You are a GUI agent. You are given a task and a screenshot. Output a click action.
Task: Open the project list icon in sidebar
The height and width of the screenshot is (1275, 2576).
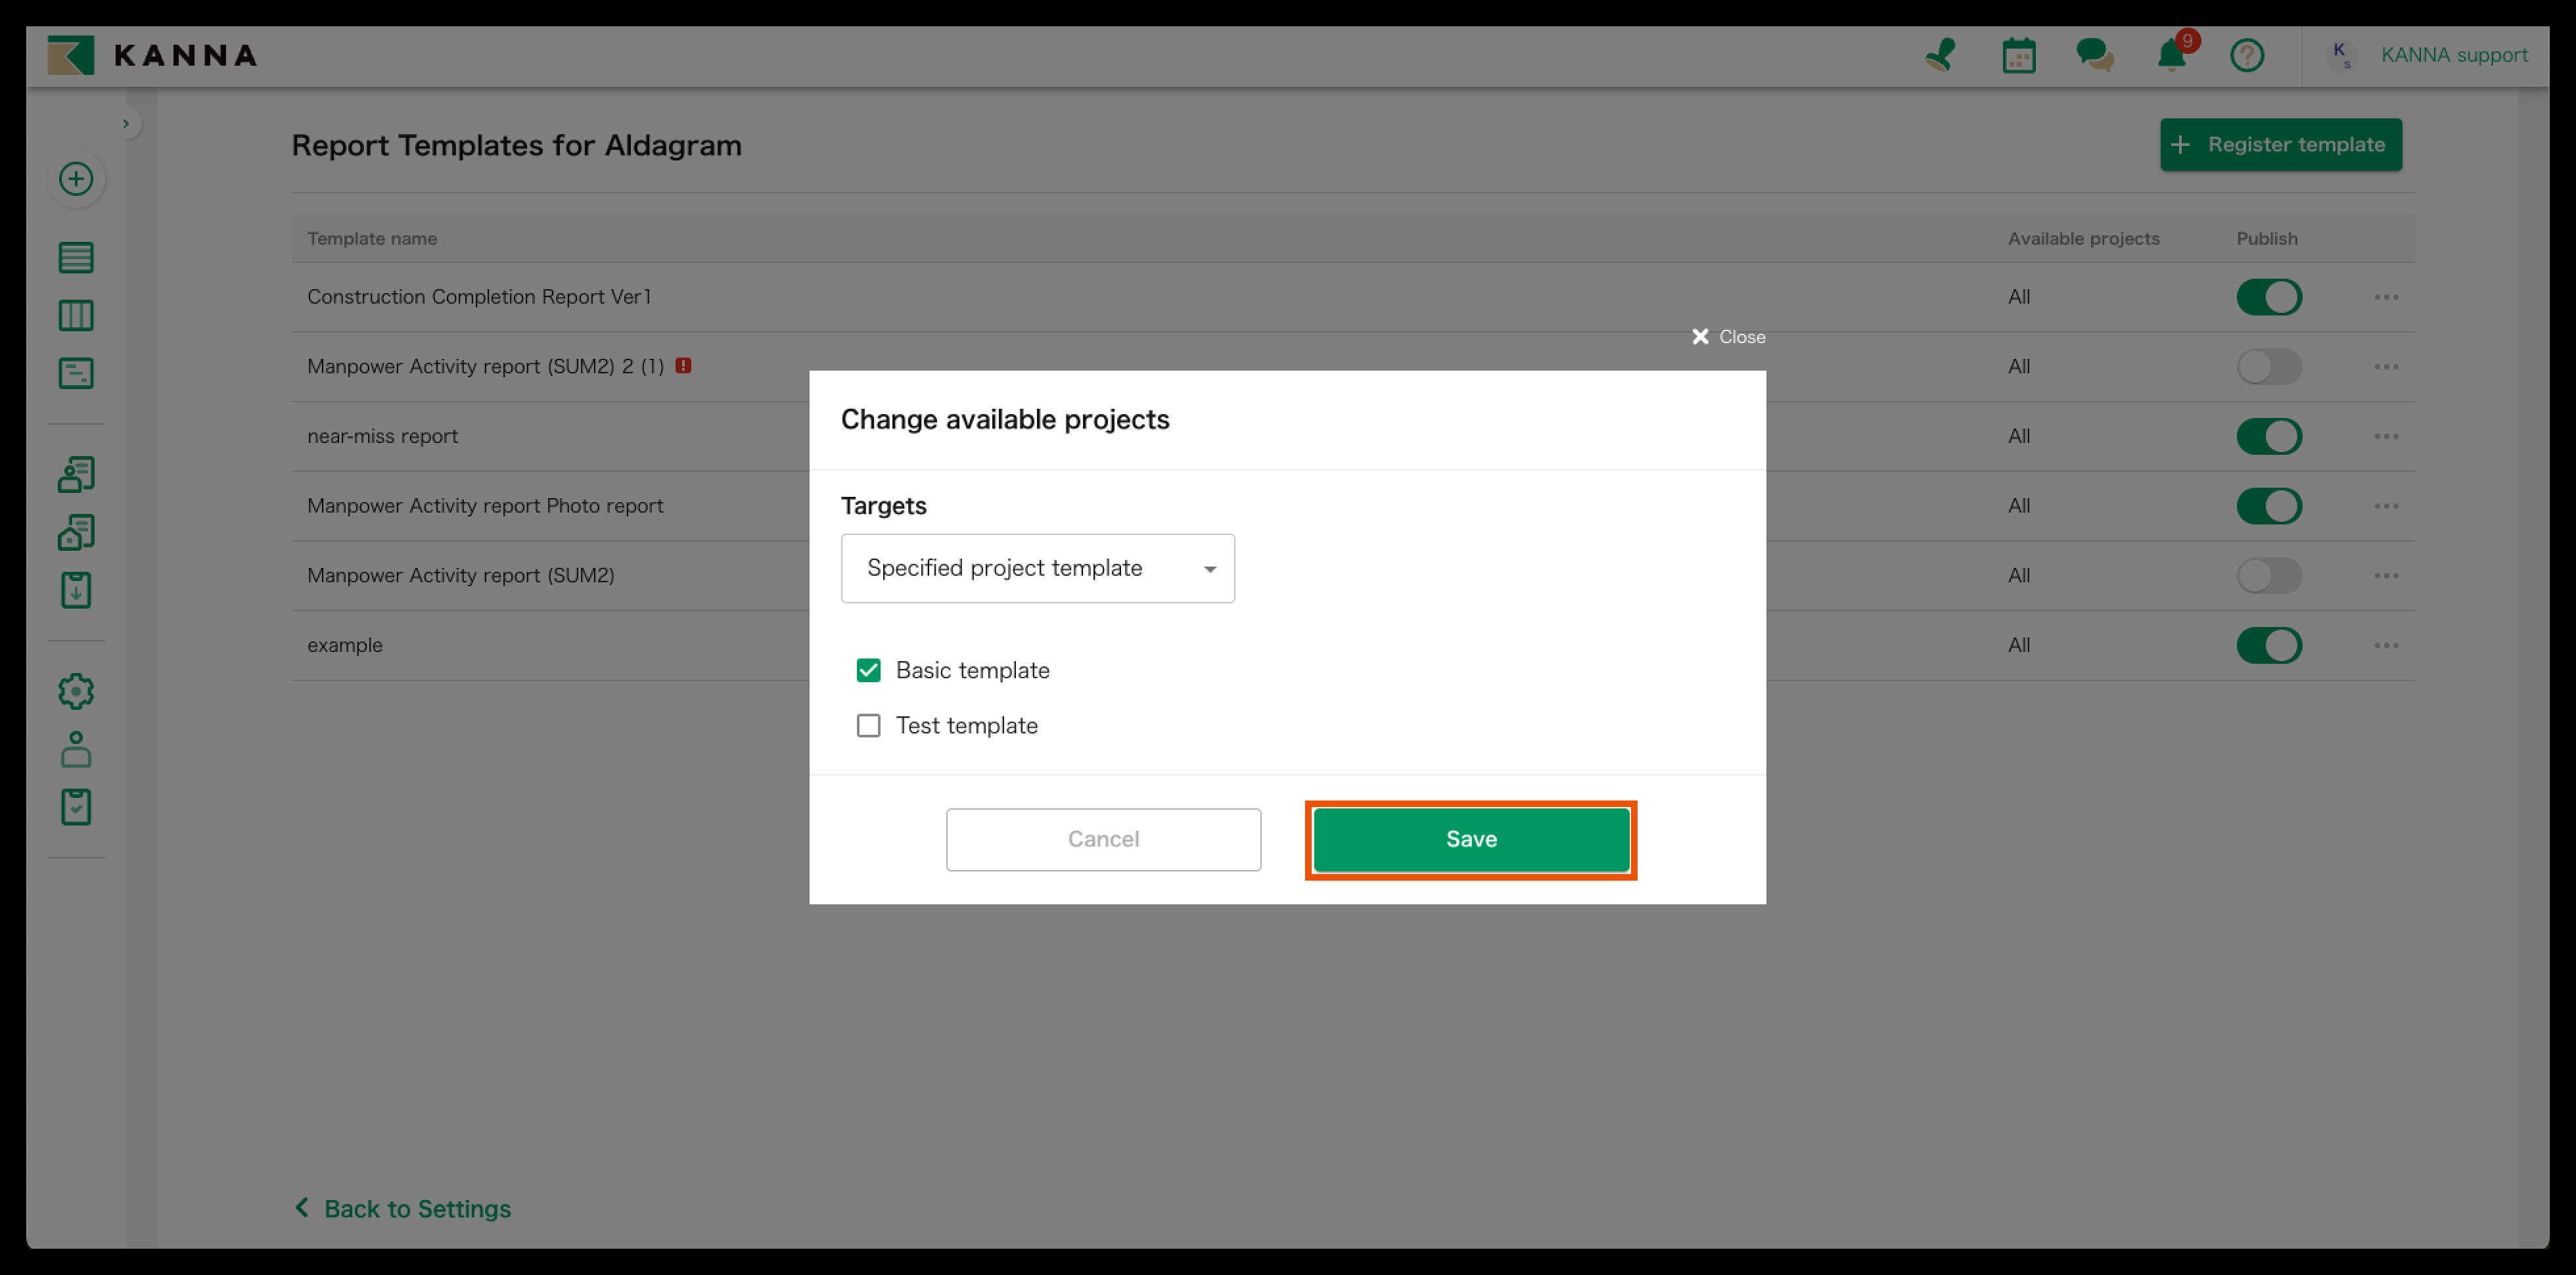click(76, 258)
